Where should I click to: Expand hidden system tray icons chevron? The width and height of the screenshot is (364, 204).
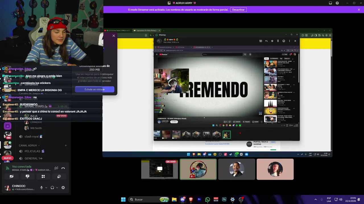315,199
